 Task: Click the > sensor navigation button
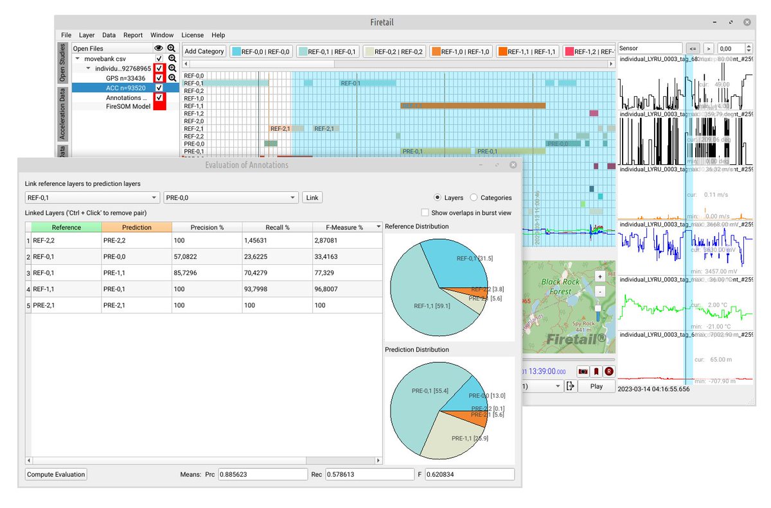tap(708, 48)
